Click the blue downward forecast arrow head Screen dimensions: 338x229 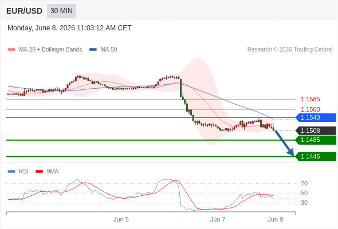[x=291, y=152]
